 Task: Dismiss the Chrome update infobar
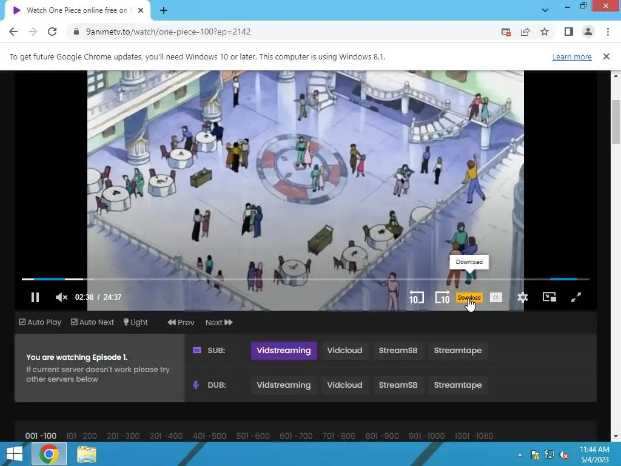point(606,56)
